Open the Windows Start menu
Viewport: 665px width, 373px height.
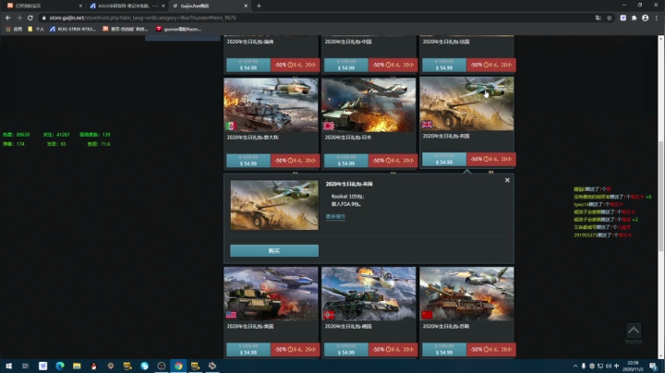click(8, 366)
